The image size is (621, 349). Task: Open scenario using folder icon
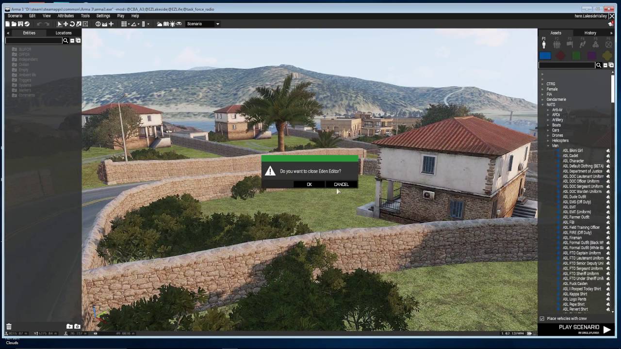pos(14,24)
